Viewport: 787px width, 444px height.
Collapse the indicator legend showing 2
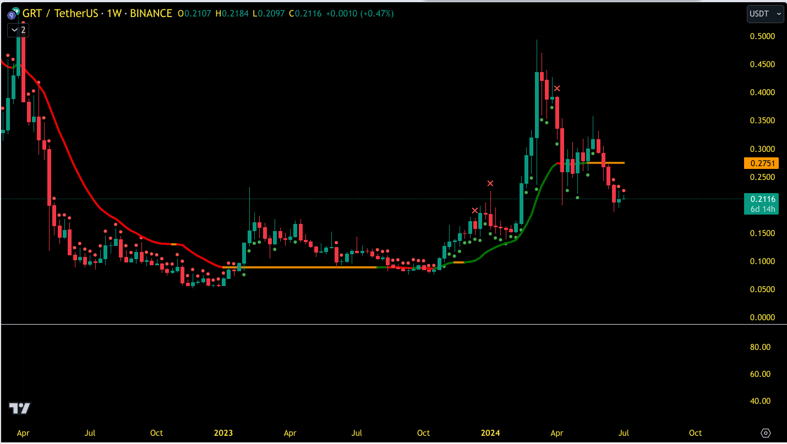tap(18, 30)
